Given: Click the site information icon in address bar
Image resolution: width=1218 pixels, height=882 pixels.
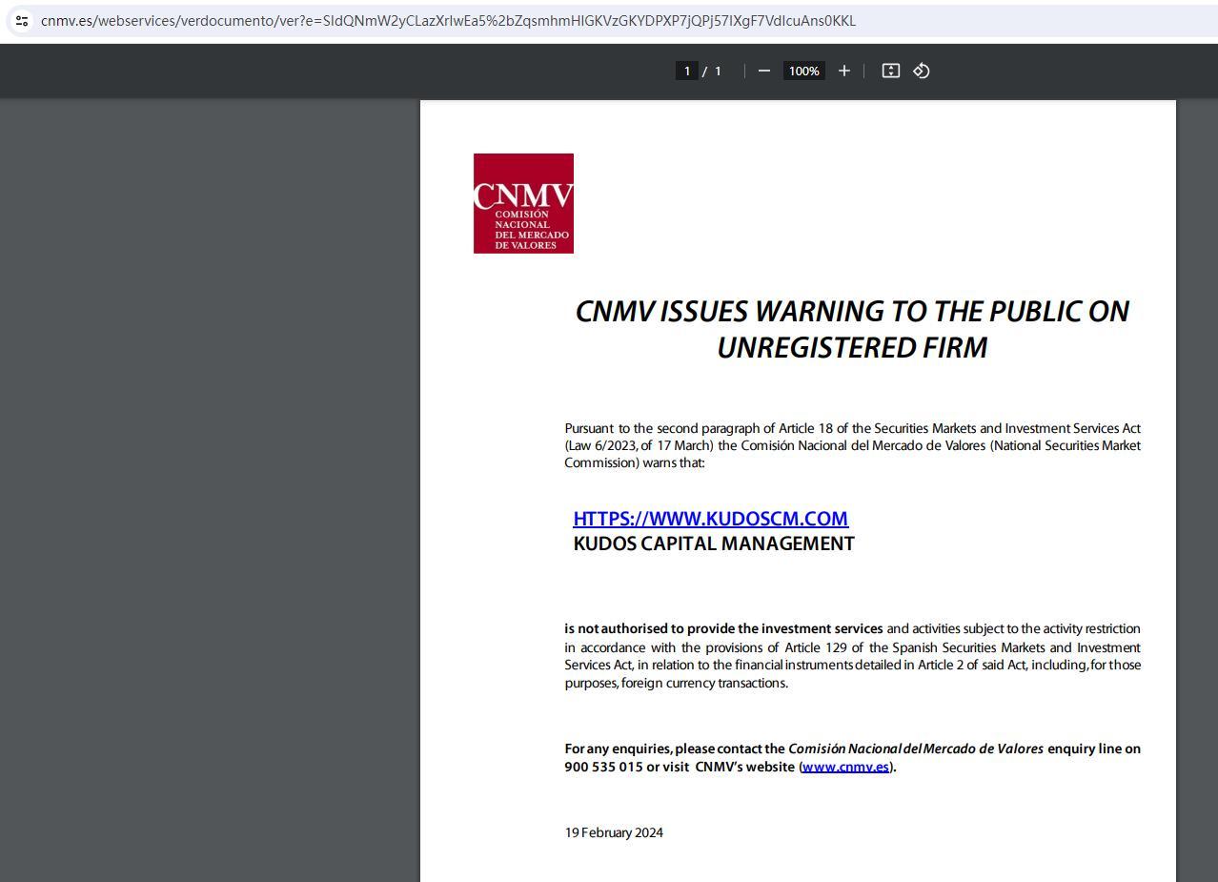Looking at the screenshot, I should [22, 20].
